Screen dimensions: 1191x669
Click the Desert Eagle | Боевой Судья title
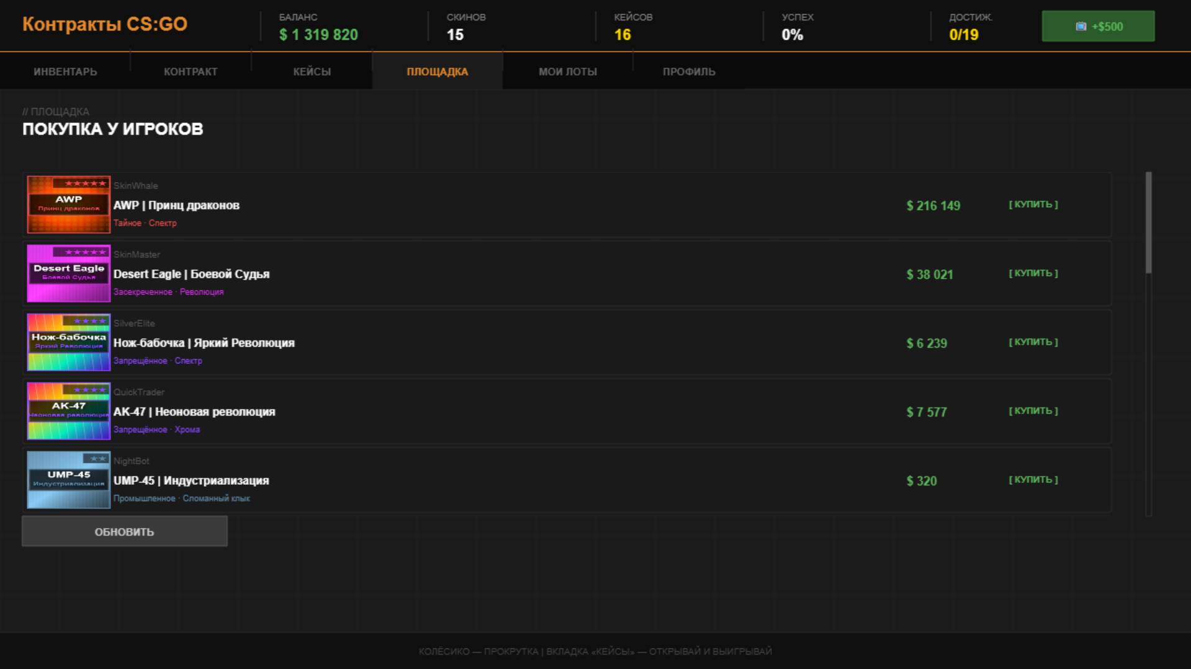click(191, 274)
